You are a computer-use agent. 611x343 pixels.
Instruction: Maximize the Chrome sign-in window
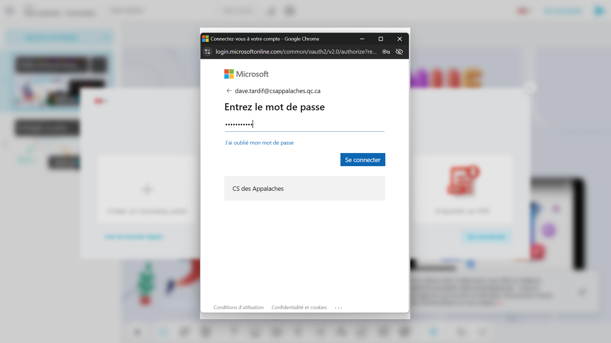(x=381, y=39)
